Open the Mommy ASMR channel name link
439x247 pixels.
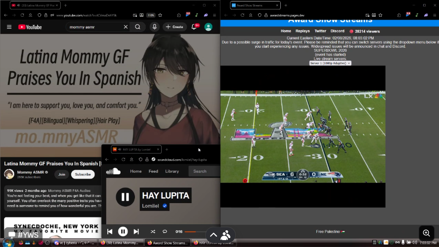point(31,172)
